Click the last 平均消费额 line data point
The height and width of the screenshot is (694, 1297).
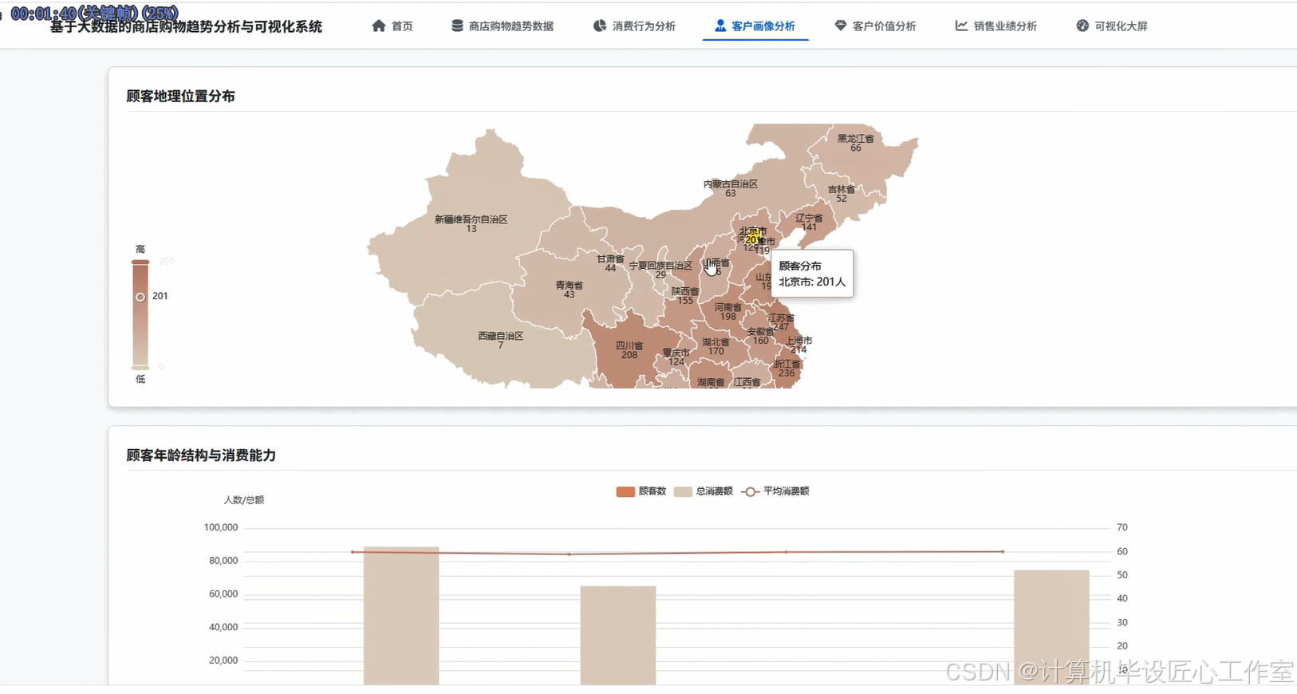(x=1003, y=551)
